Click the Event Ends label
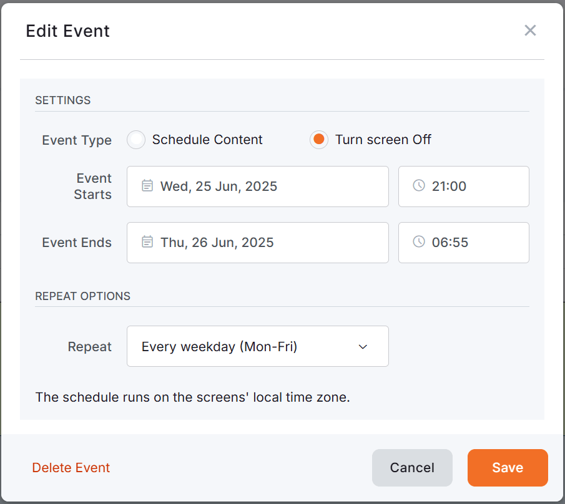Screen dimensions: 565x504 click(x=77, y=243)
